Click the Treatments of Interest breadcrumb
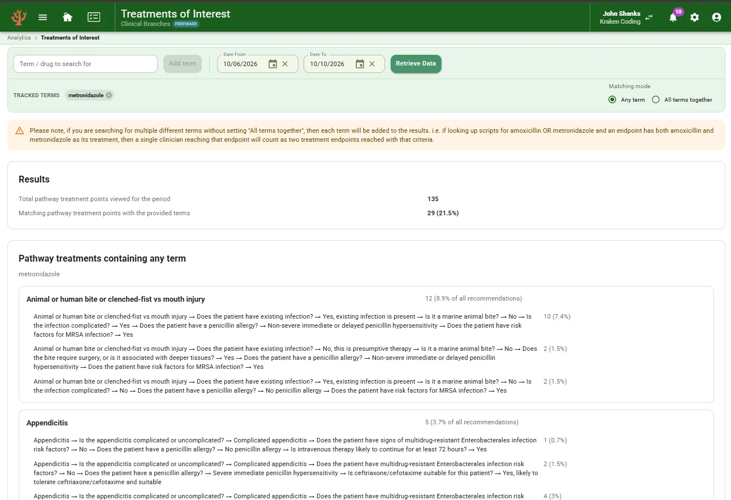This screenshot has height=500, width=731. (x=70, y=38)
